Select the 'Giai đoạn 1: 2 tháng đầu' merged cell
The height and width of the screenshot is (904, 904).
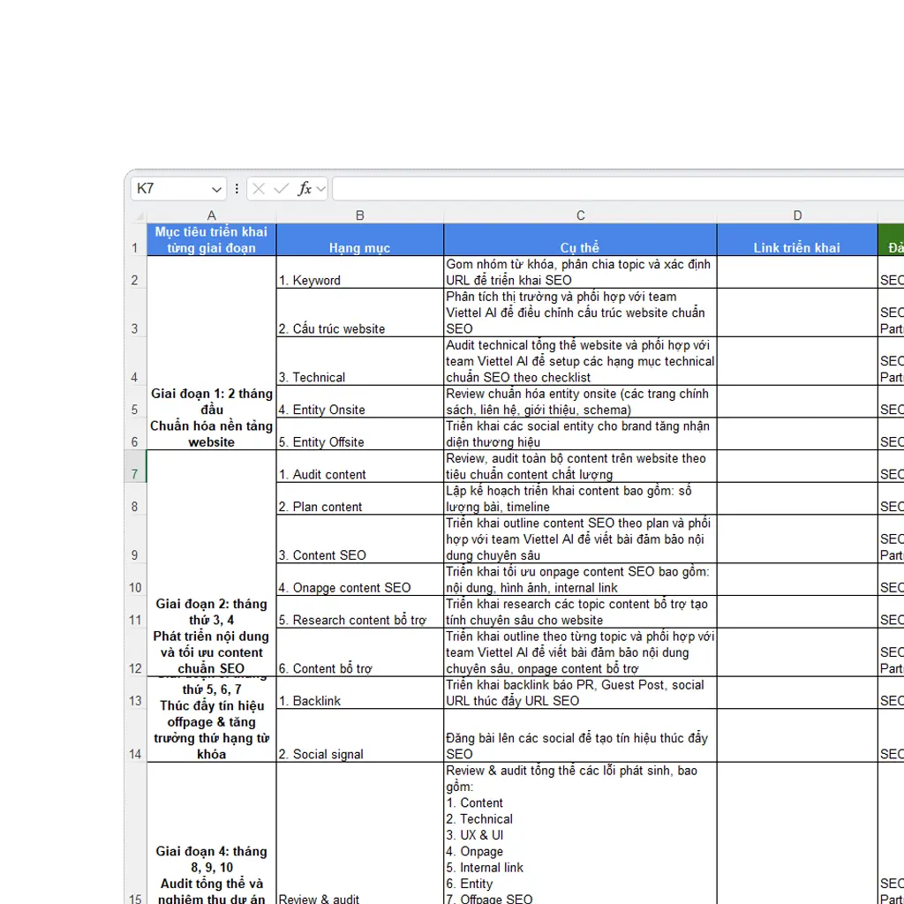click(212, 353)
